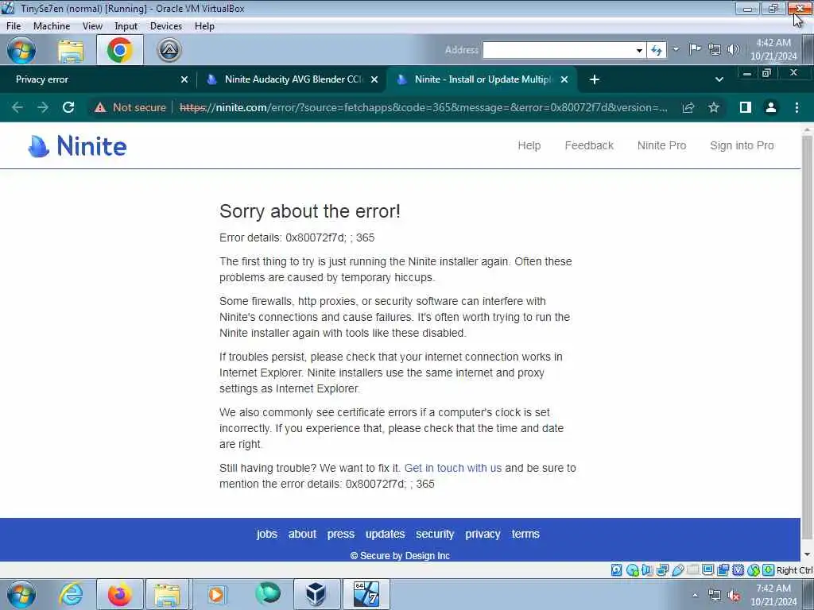The width and height of the screenshot is (814, 610).
Task: Open the Address field dropdown arrow
Action: pos(639,50)
